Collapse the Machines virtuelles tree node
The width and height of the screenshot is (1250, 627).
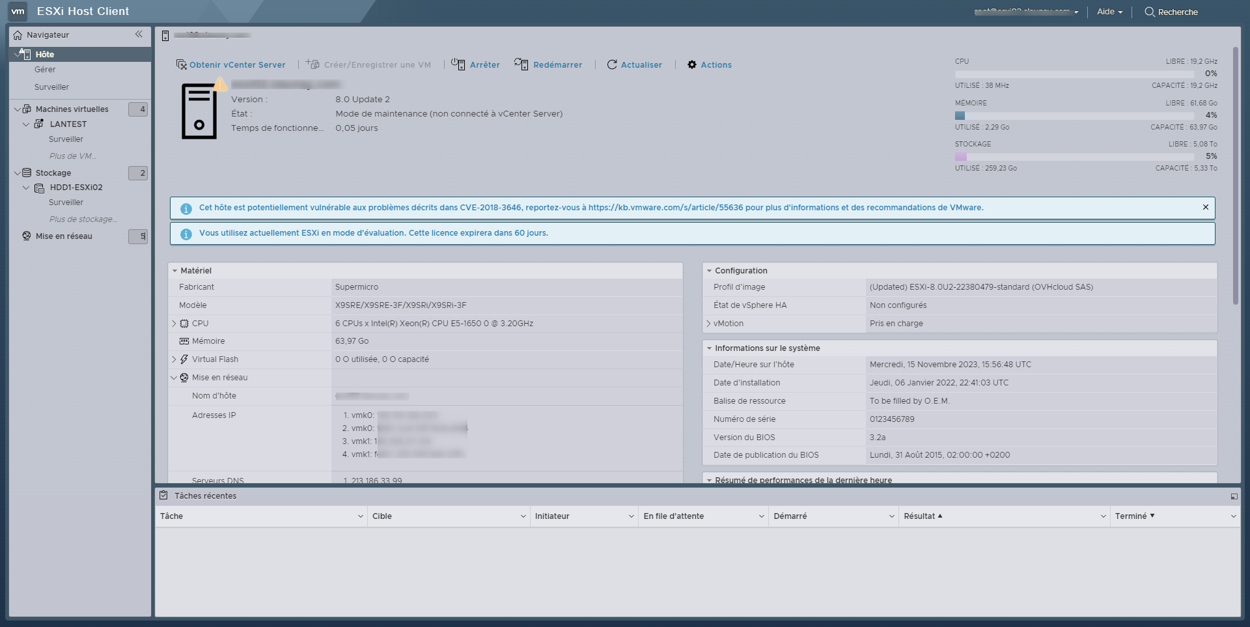pos(18,109)
